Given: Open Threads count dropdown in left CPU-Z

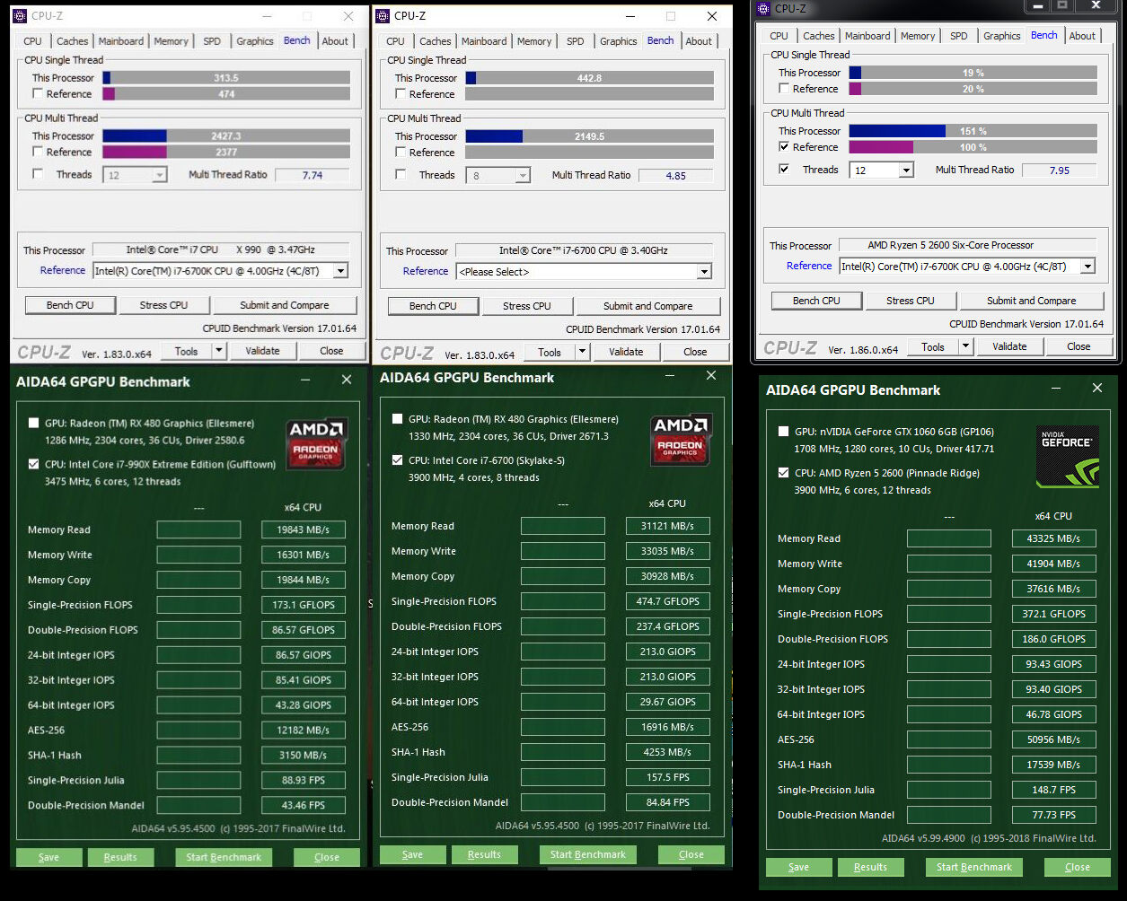Looking at the screenshot, I should point(159,175).
